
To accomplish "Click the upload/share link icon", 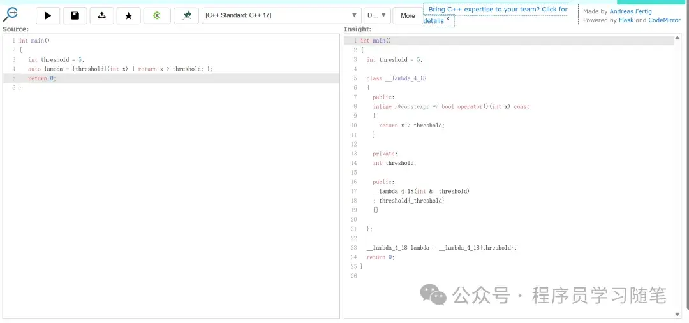I will point(102,16).
